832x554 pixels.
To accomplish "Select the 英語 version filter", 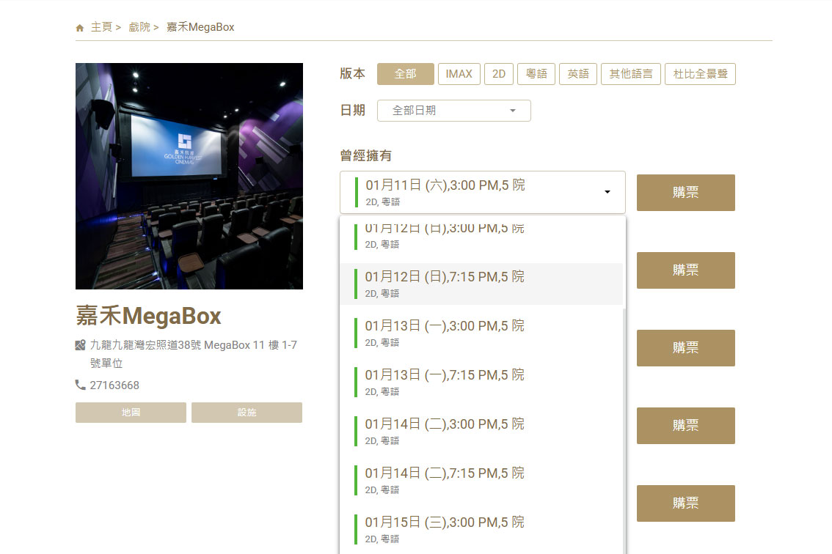I will pyautogui.click(x=578, y=74).
